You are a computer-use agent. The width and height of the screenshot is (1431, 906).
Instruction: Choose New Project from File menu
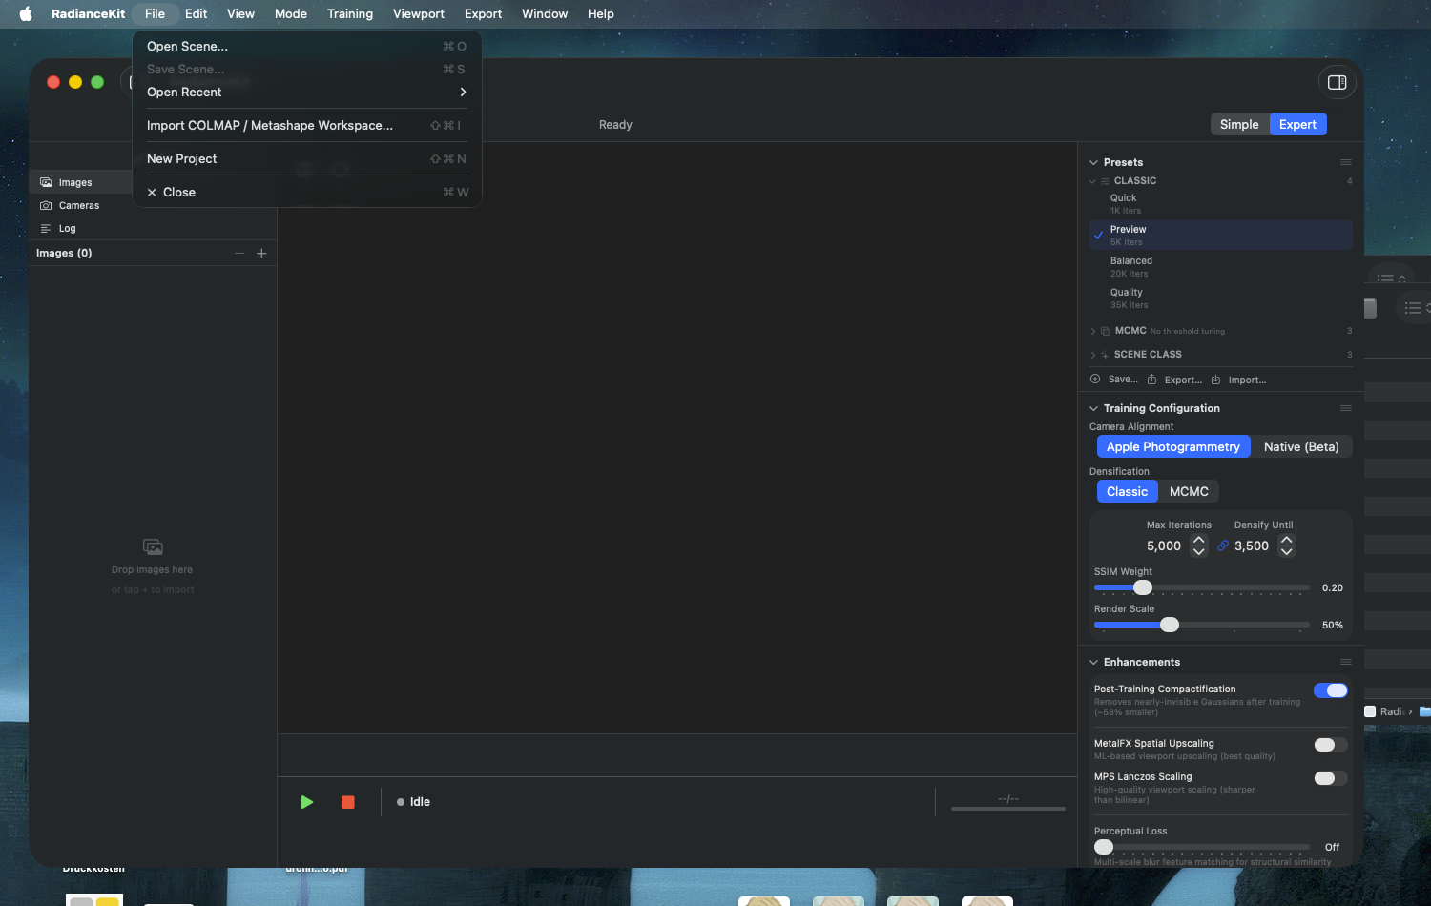tap(306, 159)
